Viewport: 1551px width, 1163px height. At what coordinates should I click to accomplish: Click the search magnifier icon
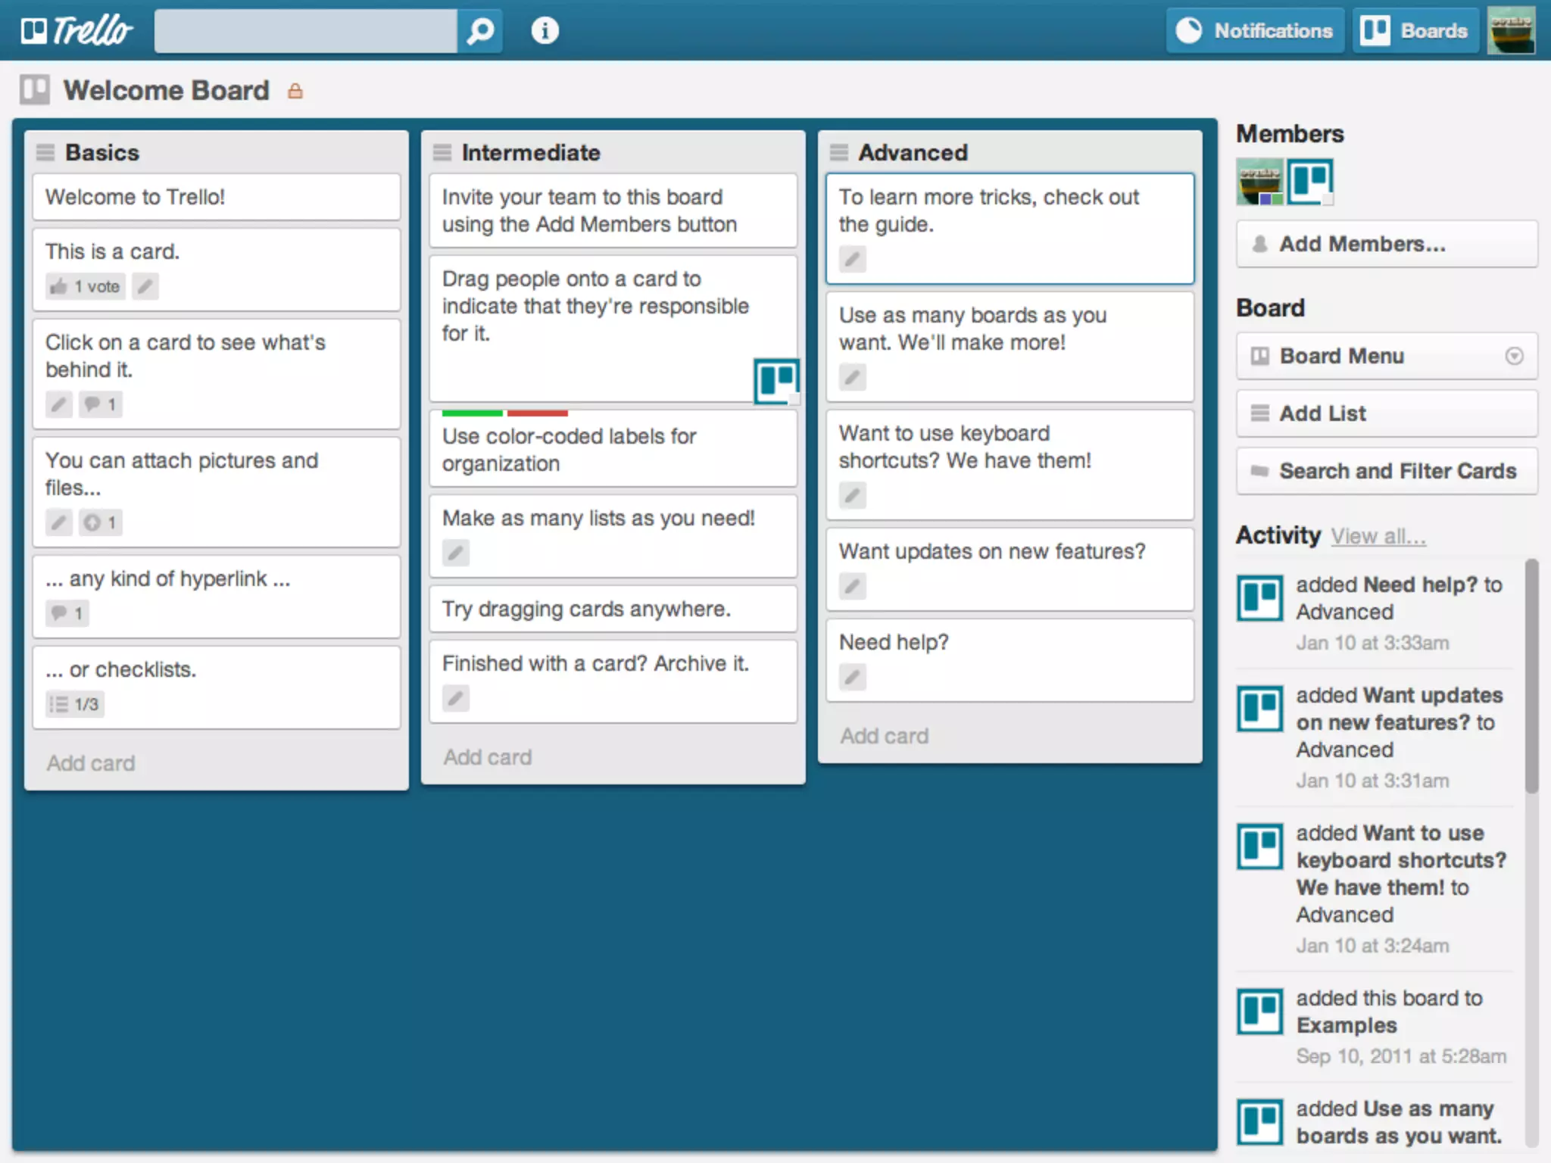480,31
